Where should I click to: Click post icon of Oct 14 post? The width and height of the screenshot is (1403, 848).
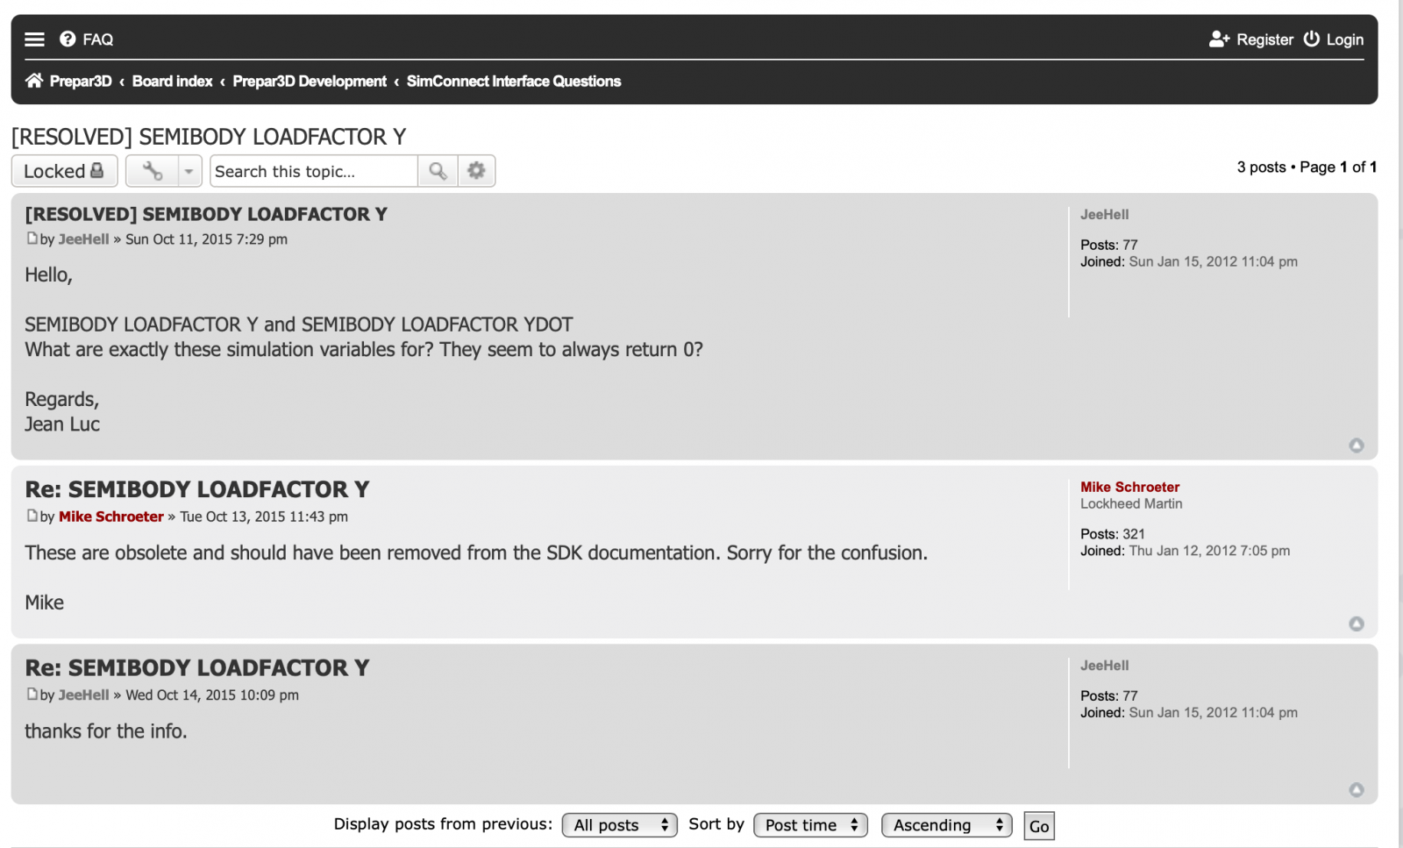(32, 694)
